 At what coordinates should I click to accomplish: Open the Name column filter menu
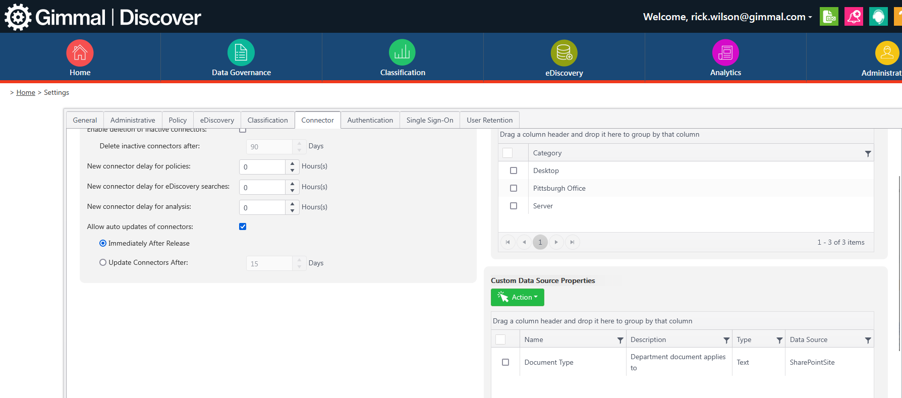[x=620, y=340]
